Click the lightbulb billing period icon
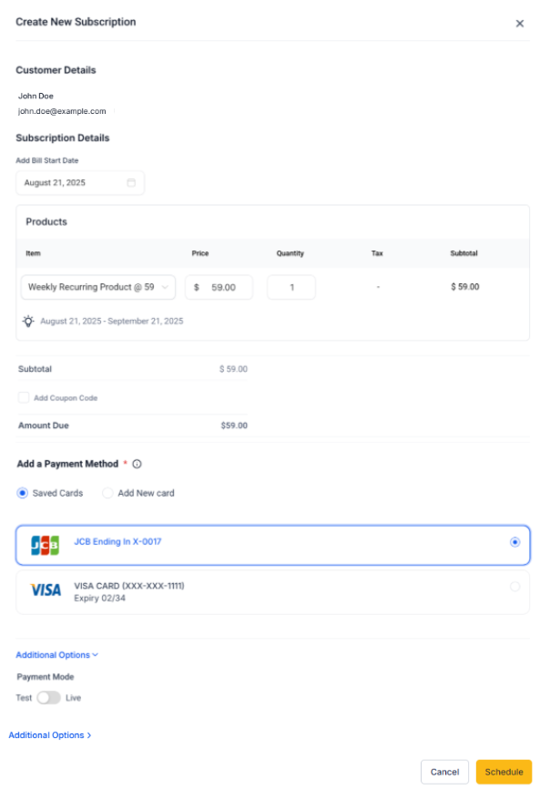This screenshot has width=550, height=800. click(x=29, y=321)
